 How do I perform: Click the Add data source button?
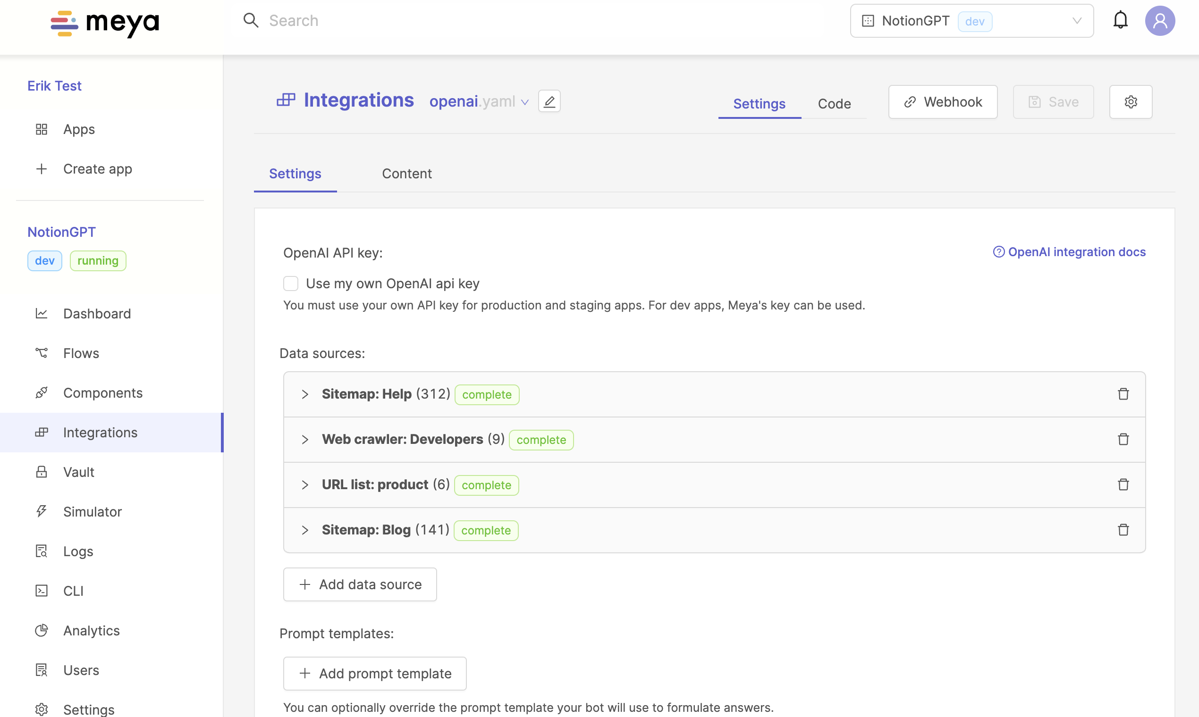pos(360,584)
